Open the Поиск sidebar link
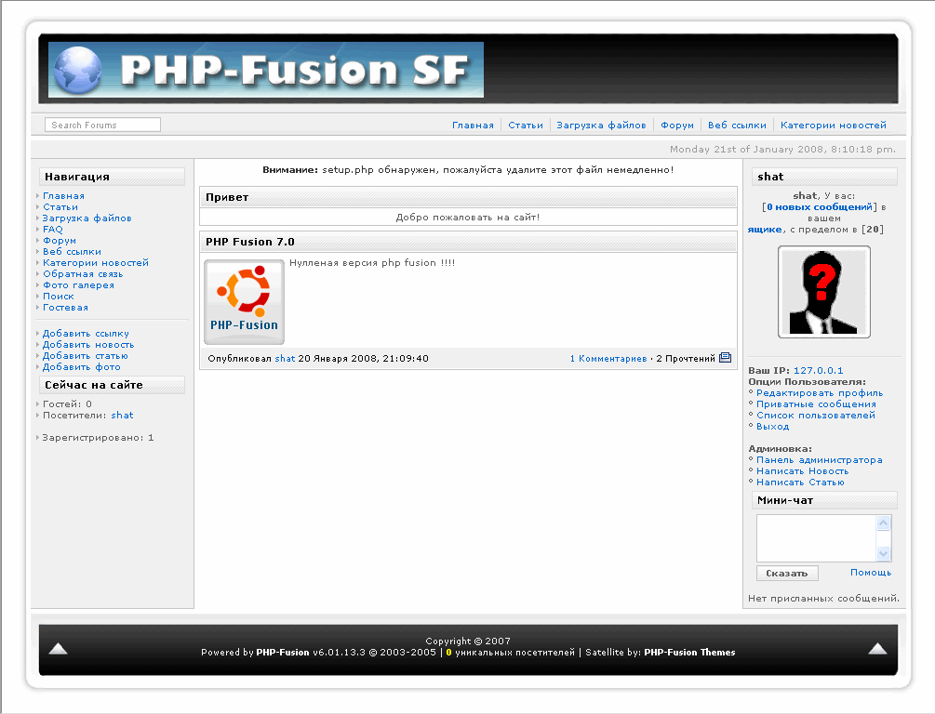935x714 pixels. click(59, 297)
